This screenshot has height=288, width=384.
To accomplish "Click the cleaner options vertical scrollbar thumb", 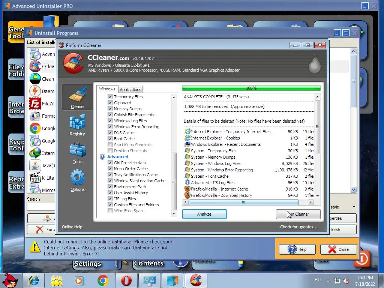I will [174, 181].
